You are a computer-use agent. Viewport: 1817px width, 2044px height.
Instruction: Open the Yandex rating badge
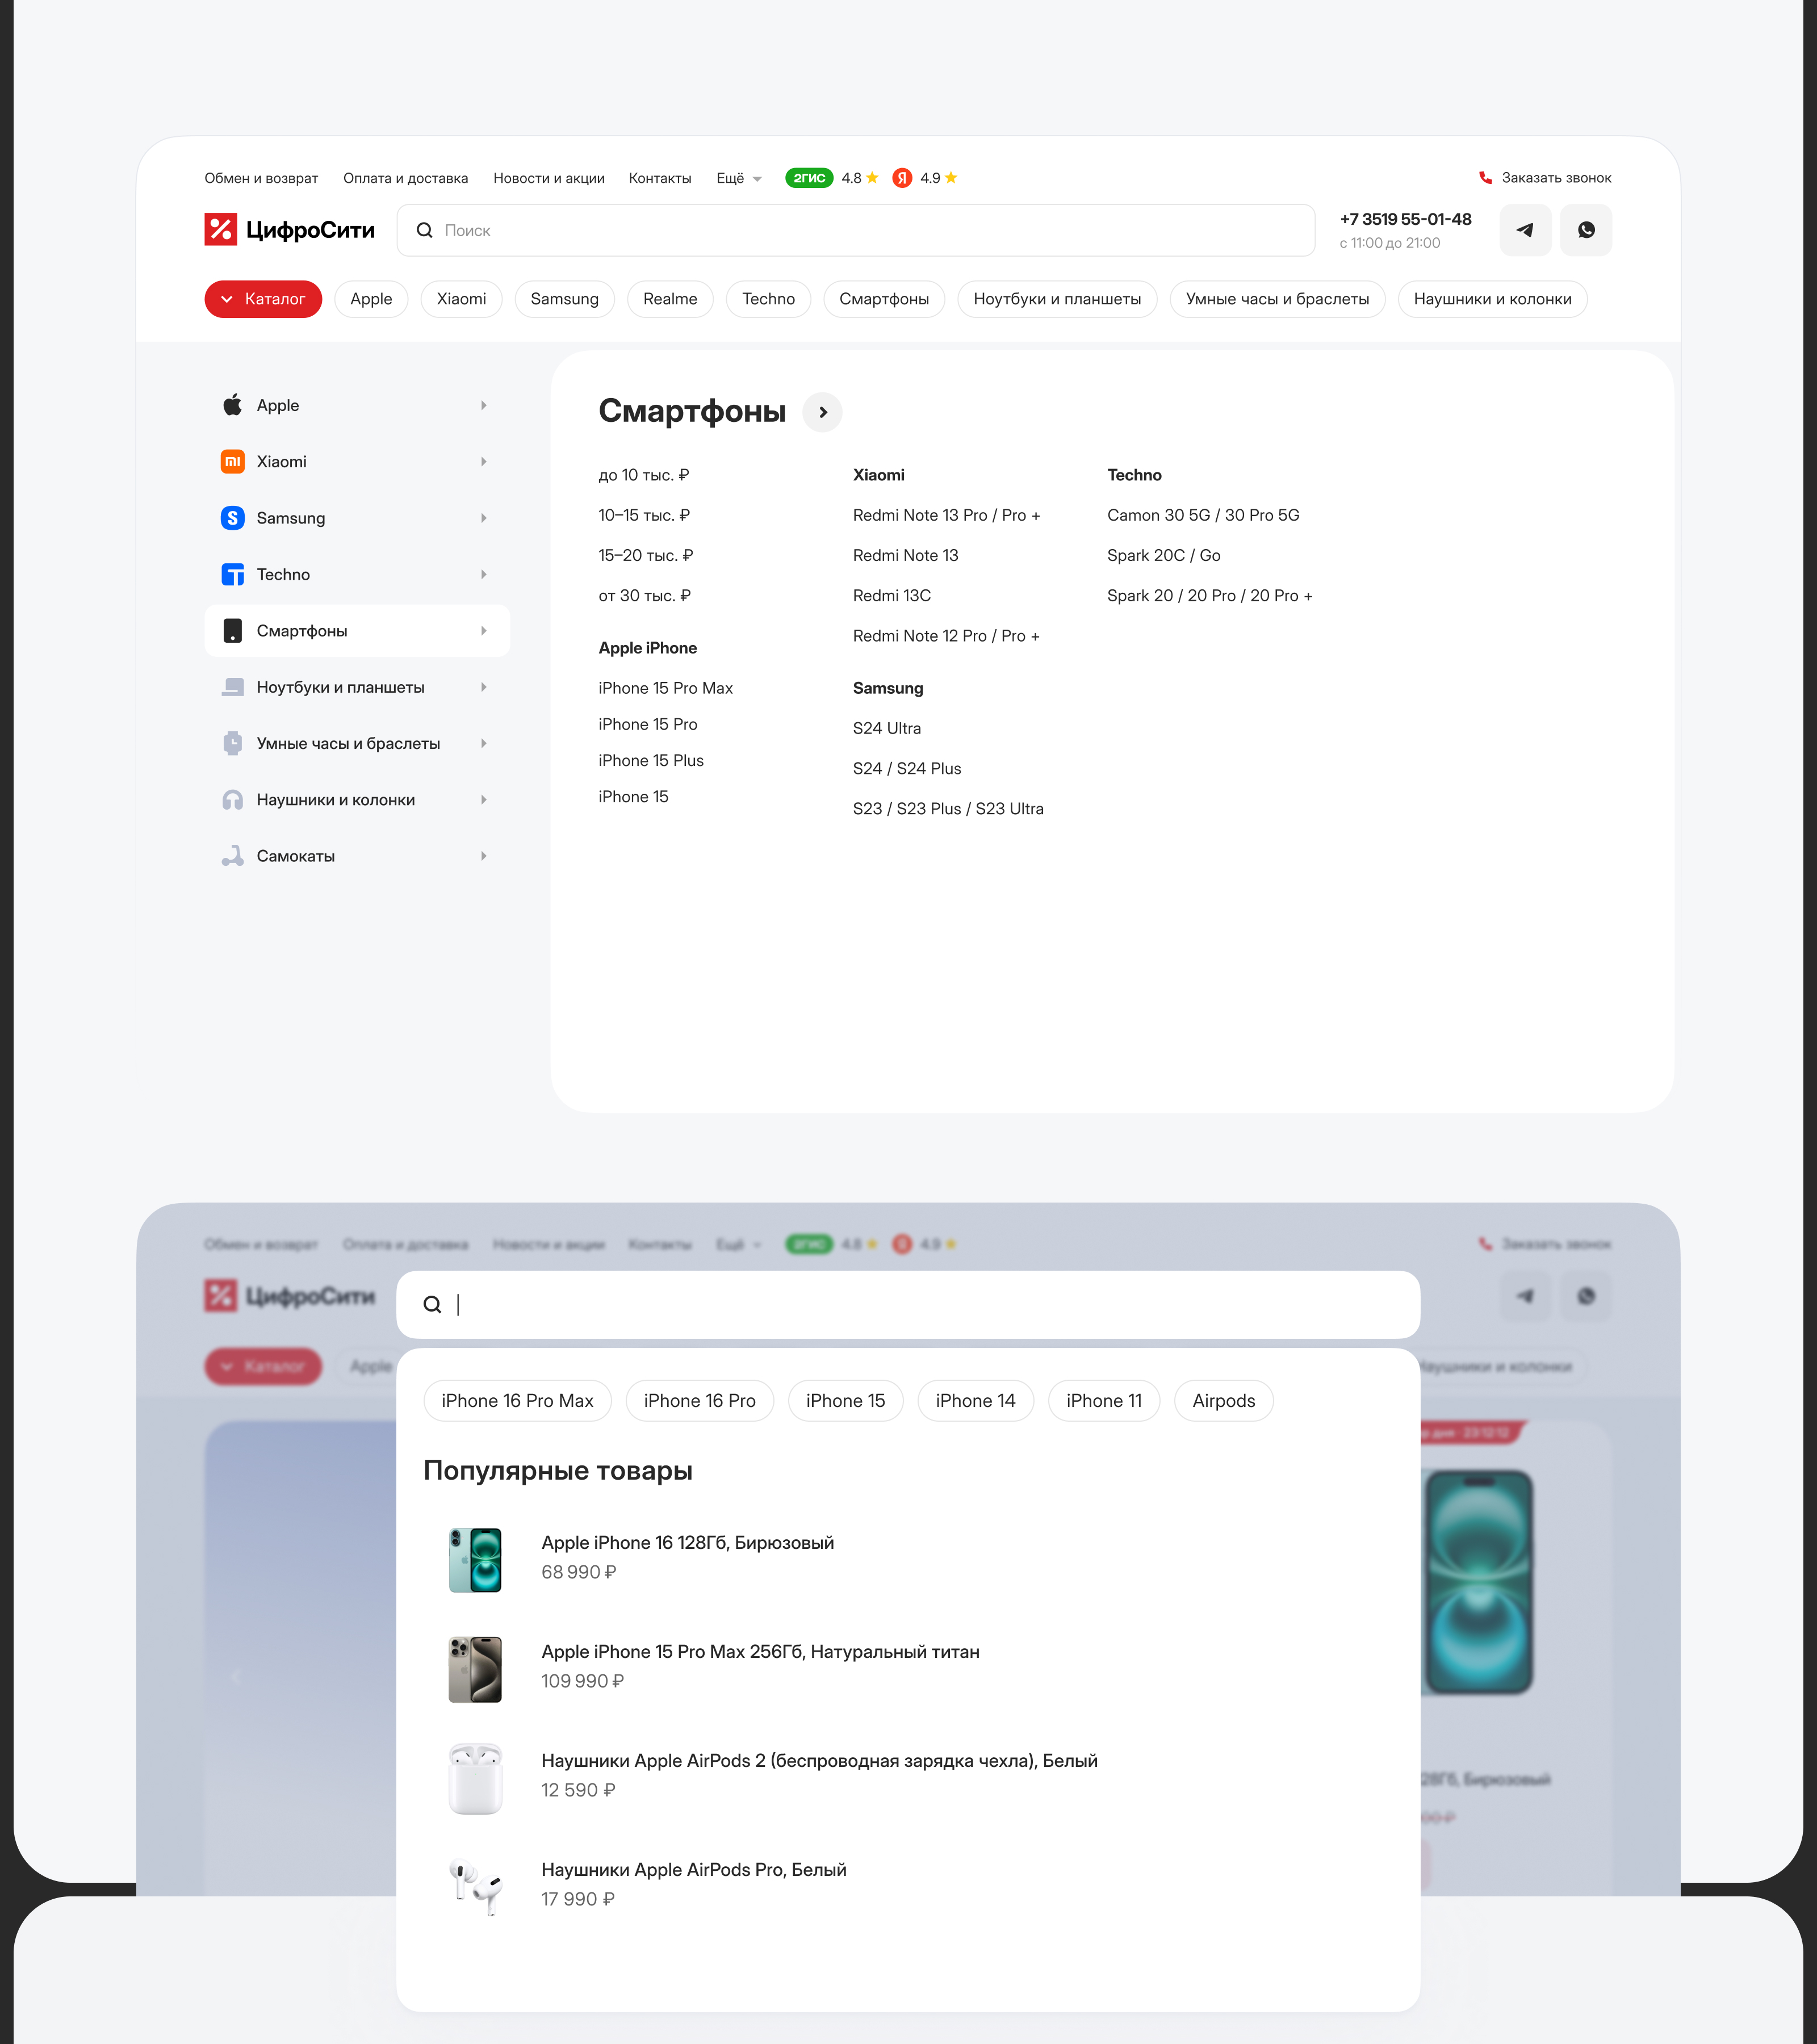click(x=902, y=178)
